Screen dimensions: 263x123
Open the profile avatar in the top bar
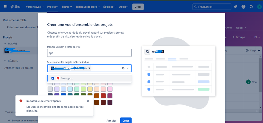(x=259, y=7)
